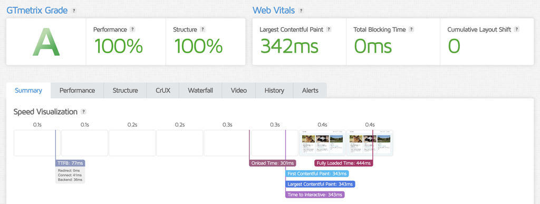This screenshot has width=540, height=204.
Task: Switch to the Performance tab
Action: (77, 90)
